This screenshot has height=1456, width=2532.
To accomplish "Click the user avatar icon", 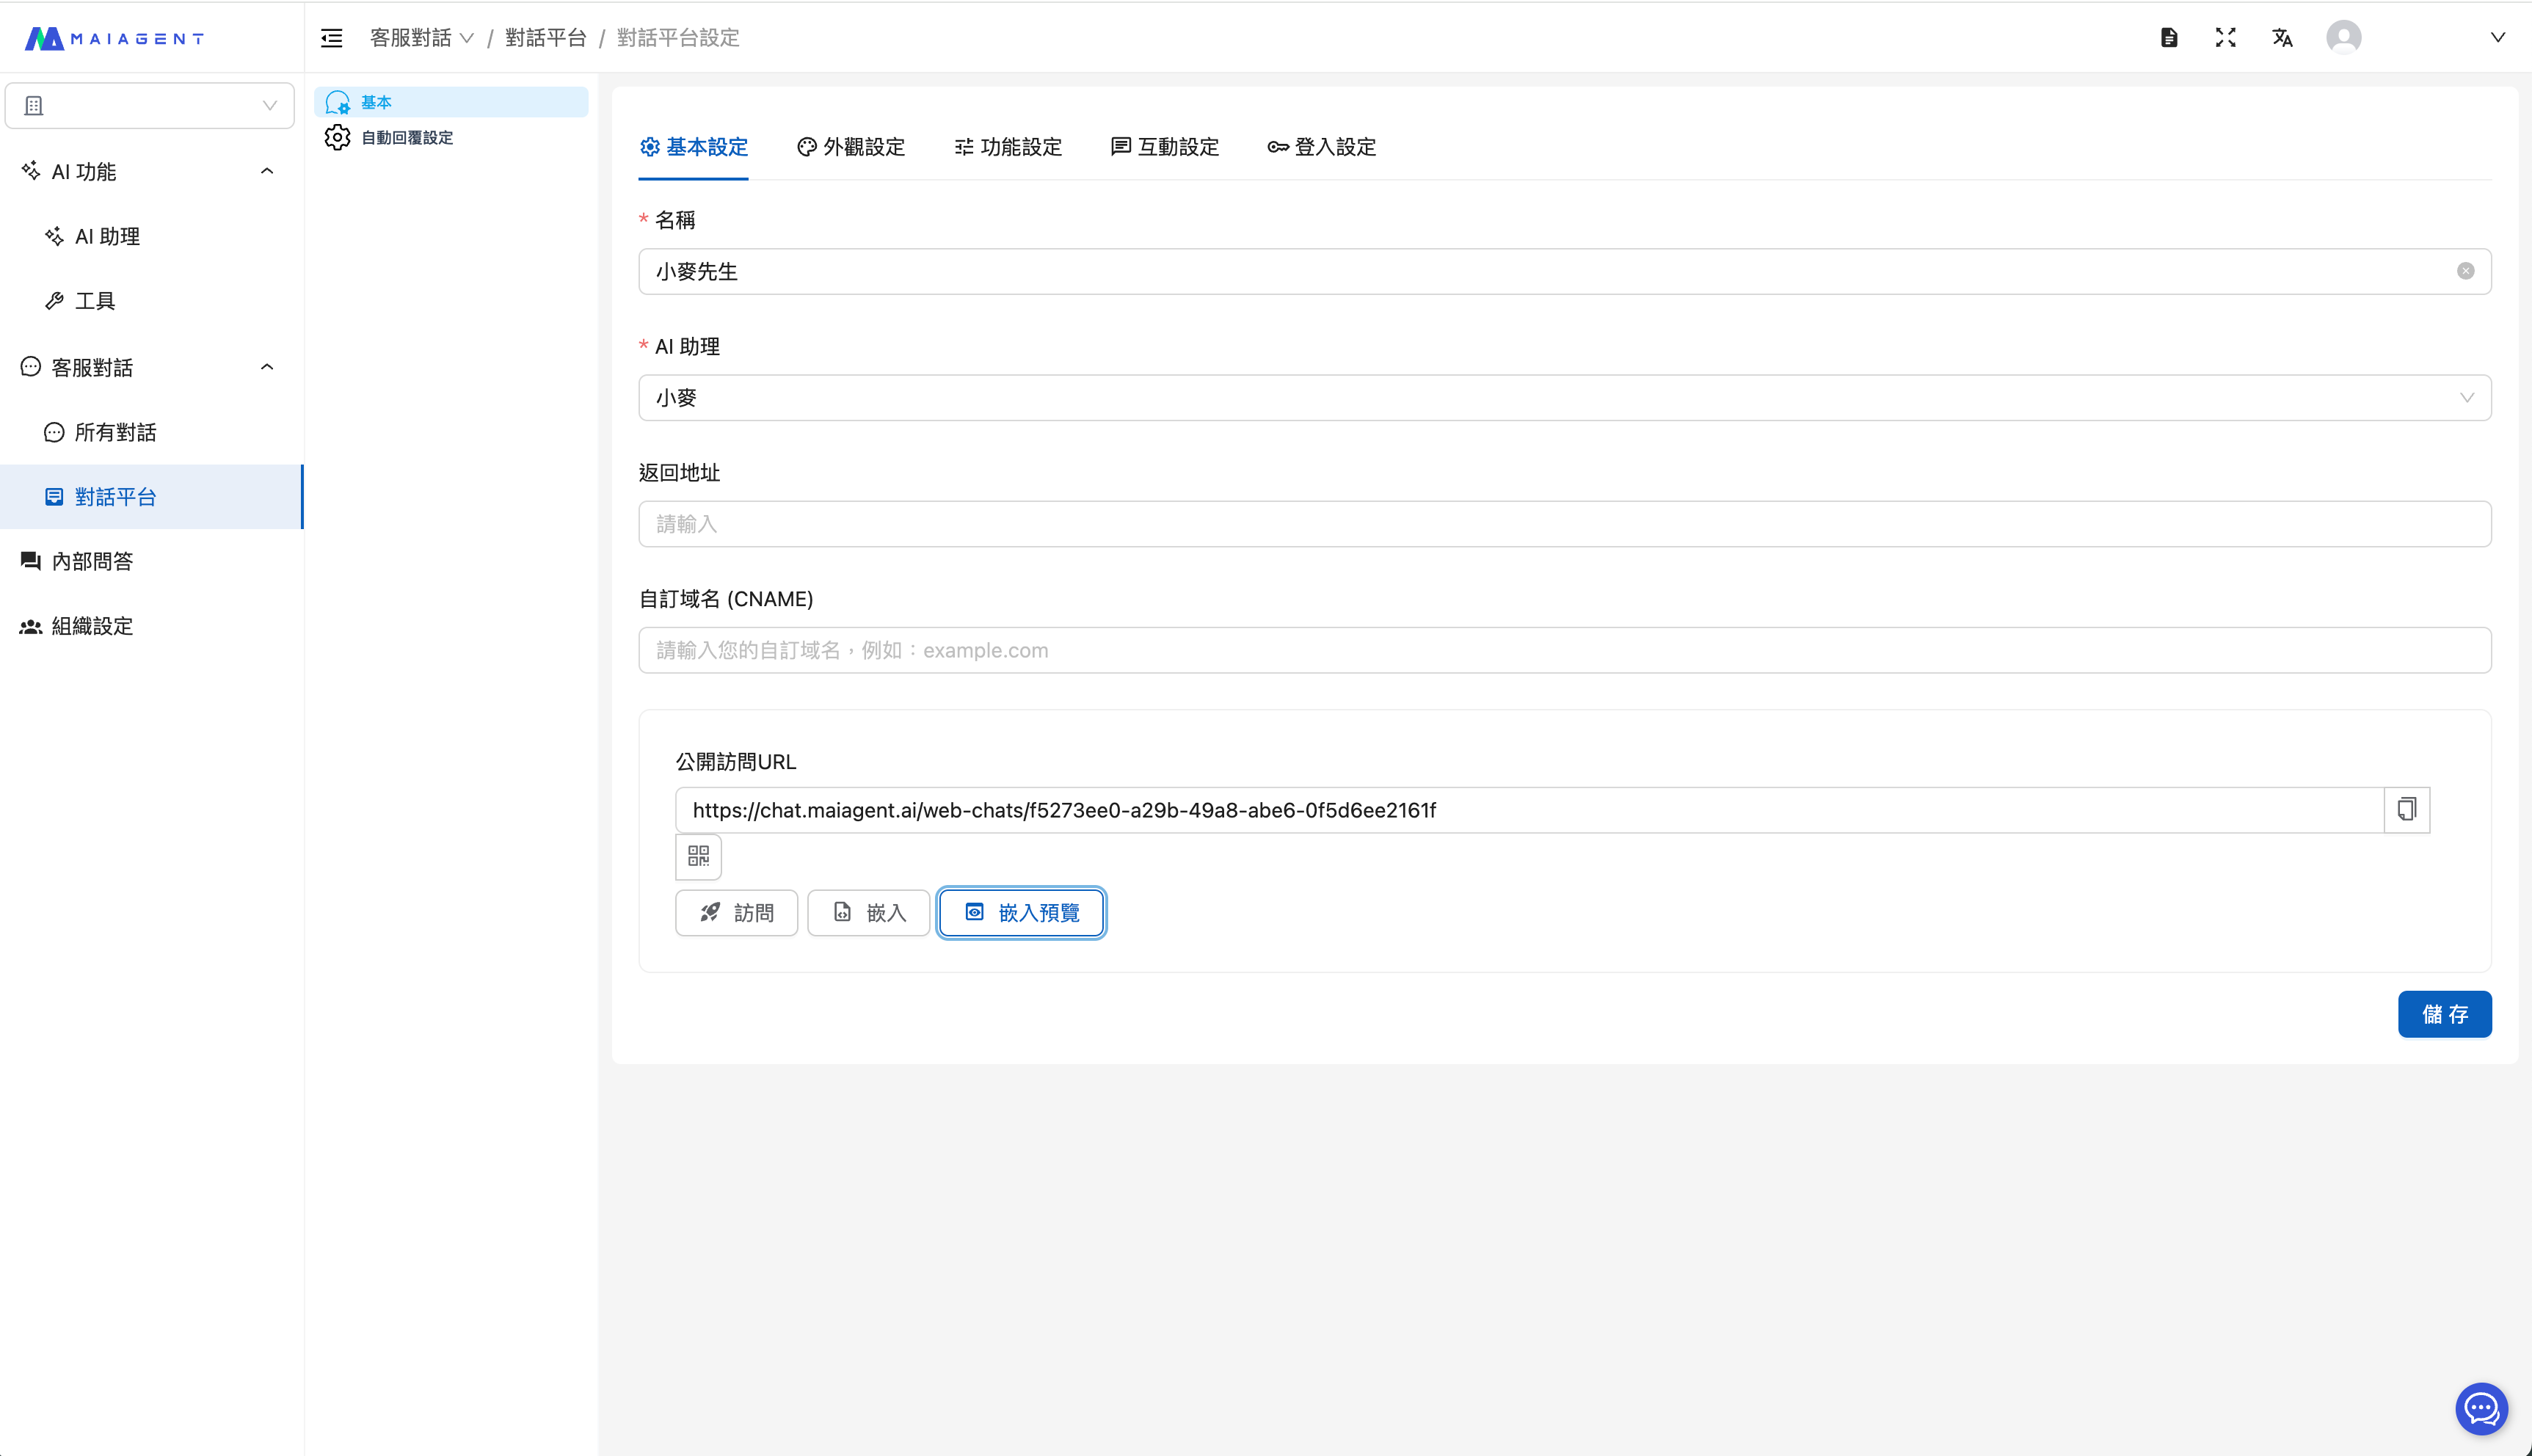I will 2343,38.
